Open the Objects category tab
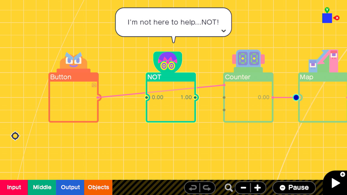The width and height of the screenshot is (347, 195). click(x=98, y=187)
